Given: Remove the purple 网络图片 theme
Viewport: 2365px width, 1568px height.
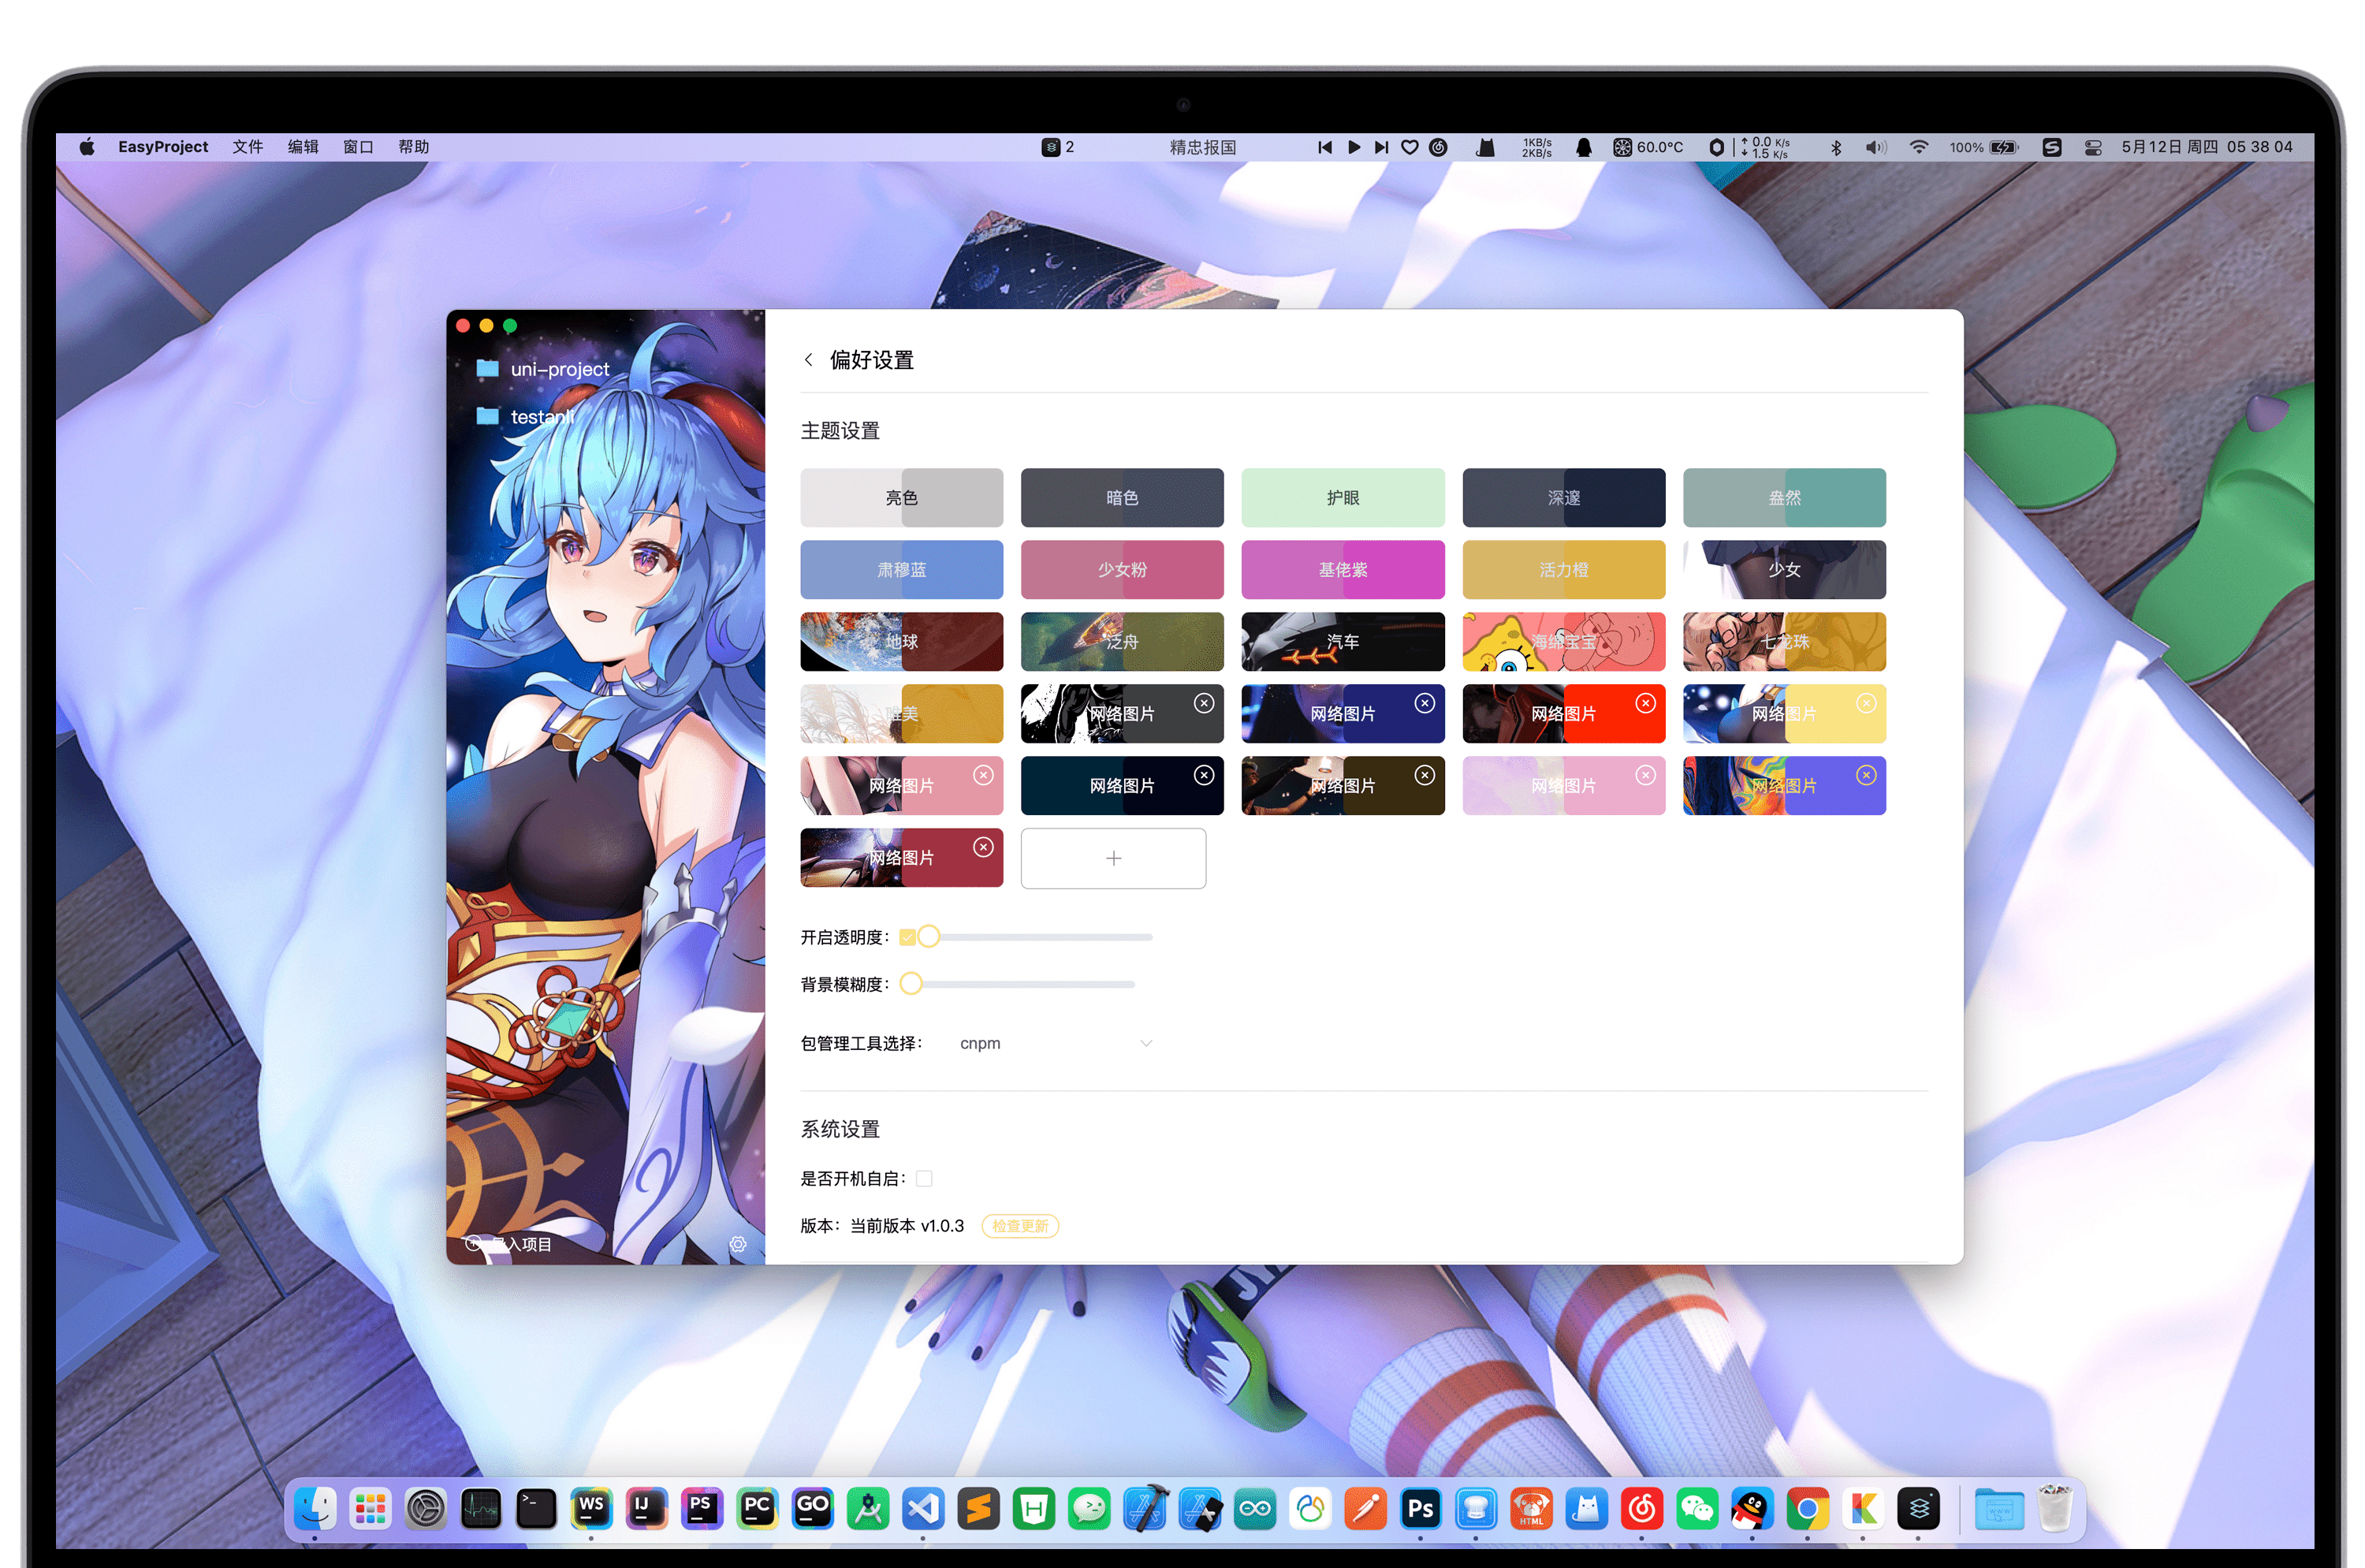Looking at the screenshot, I should 1866,775.
